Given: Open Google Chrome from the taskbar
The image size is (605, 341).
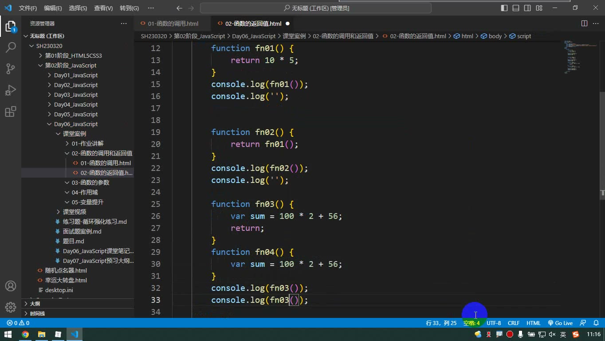Looking at the screenshot, I should coord(25,334).
